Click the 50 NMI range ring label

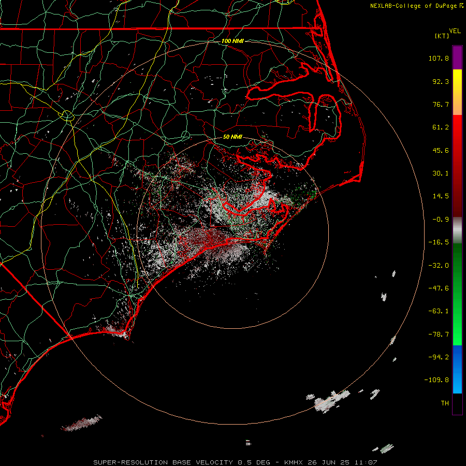point(232,137)
